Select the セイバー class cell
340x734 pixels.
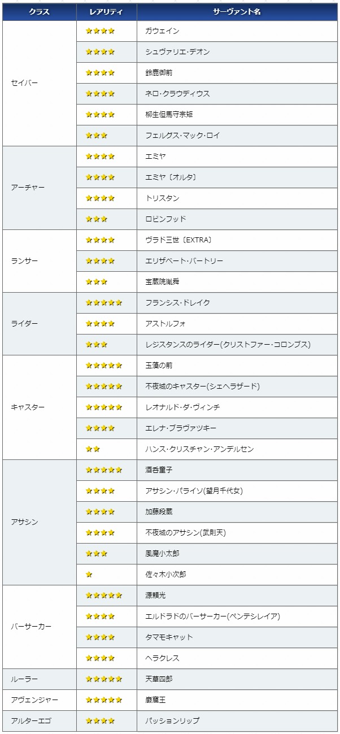click(x=40, y=83)
